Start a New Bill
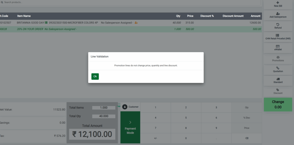 (x=278, y=4)
